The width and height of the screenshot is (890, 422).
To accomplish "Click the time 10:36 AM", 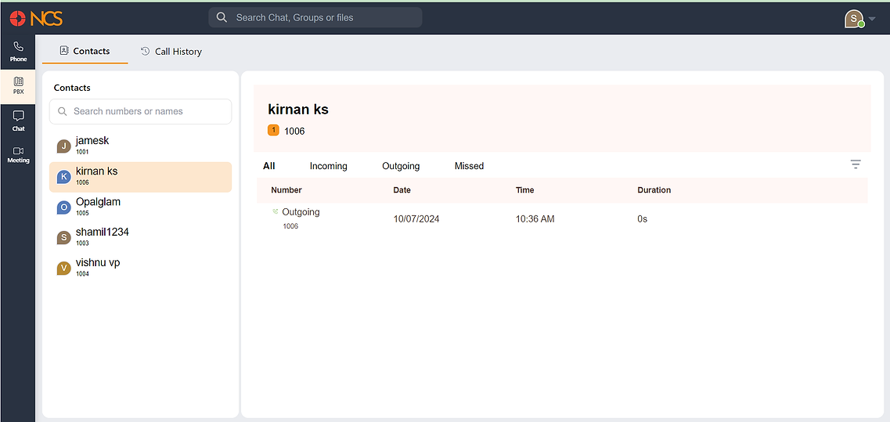I will (535, 218).
